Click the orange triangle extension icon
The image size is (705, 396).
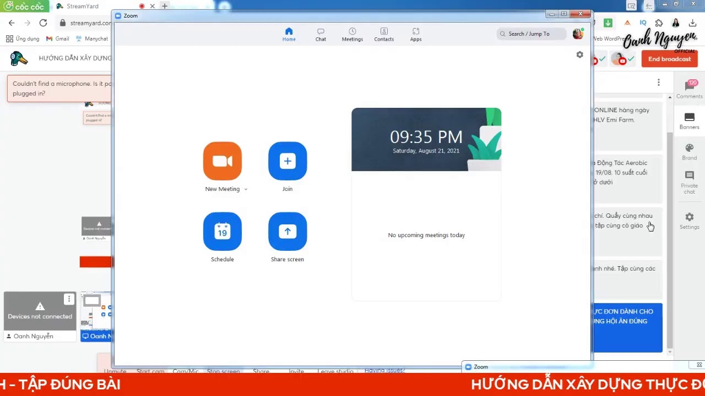(x=627, y=23)
